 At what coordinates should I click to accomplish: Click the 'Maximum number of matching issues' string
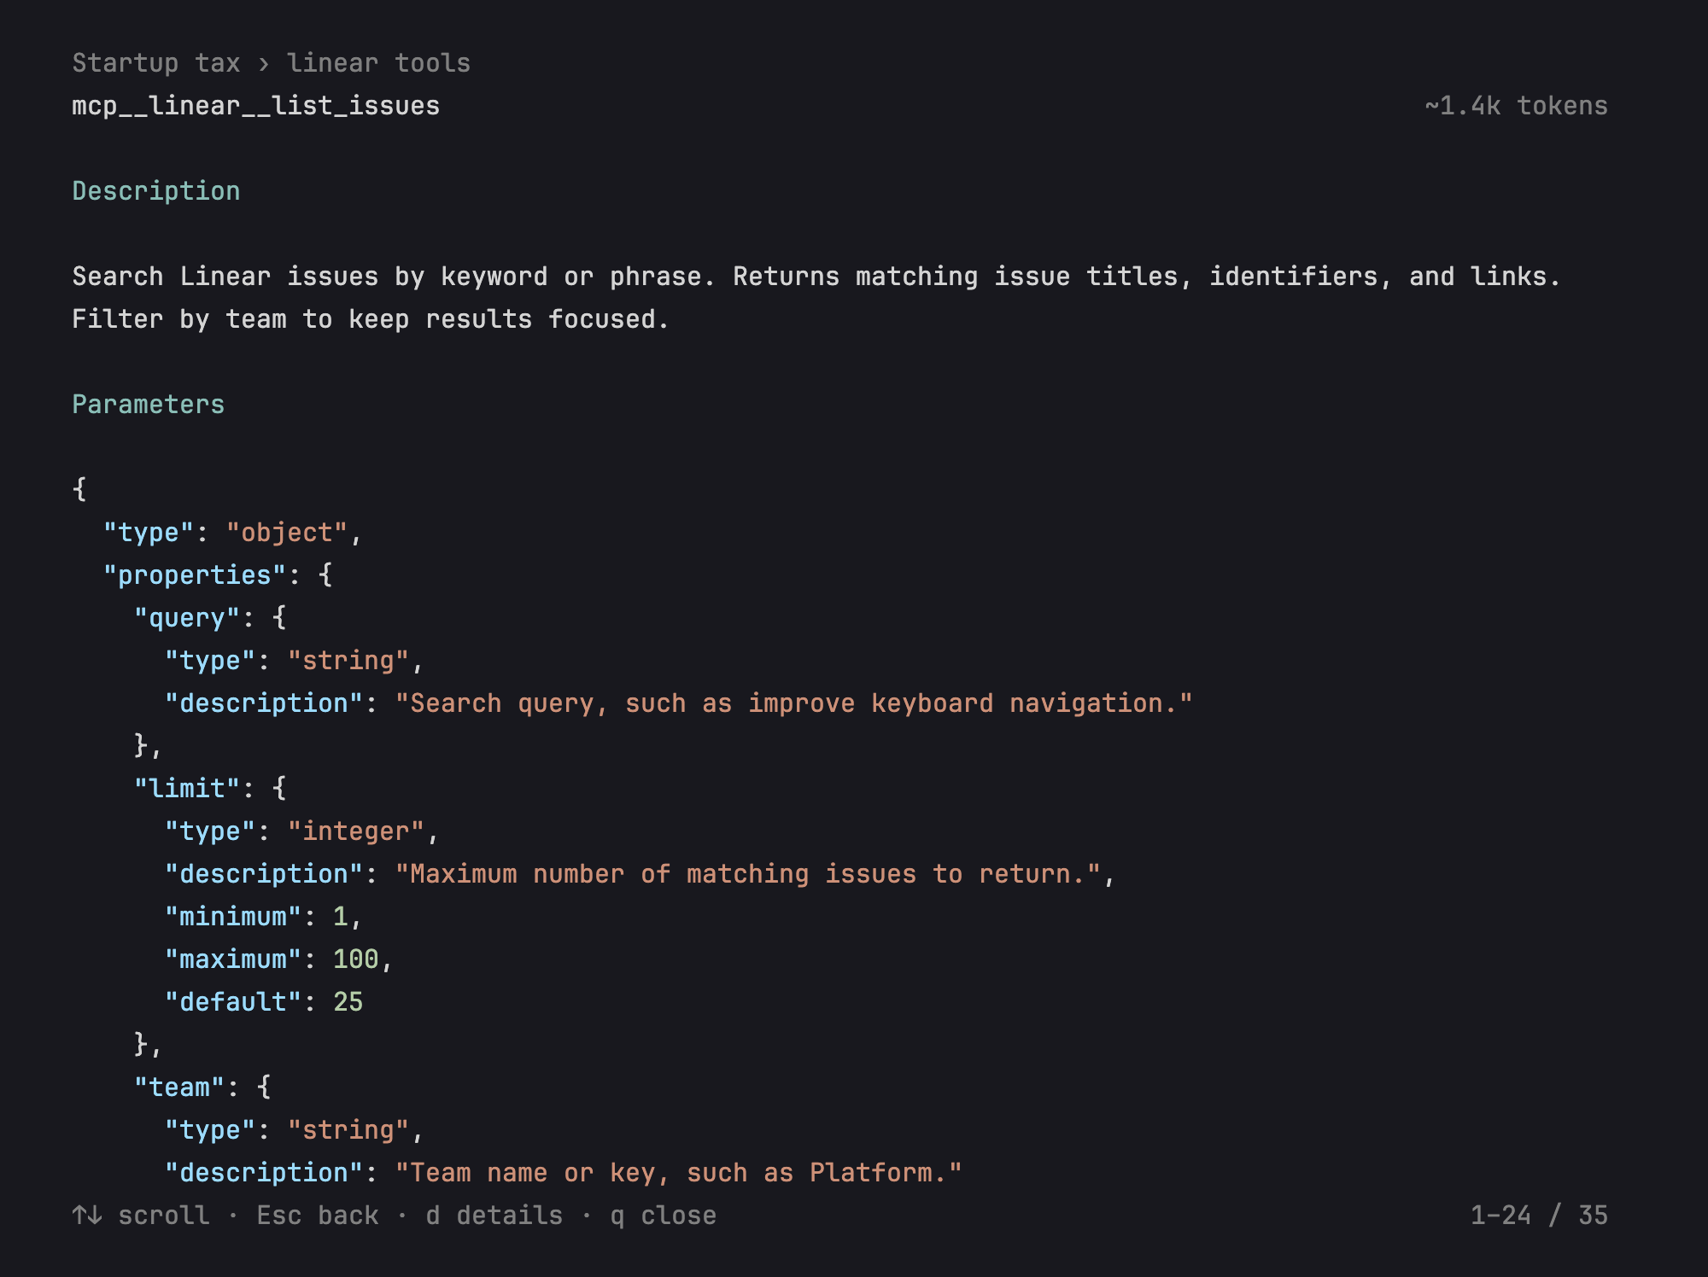747,874
